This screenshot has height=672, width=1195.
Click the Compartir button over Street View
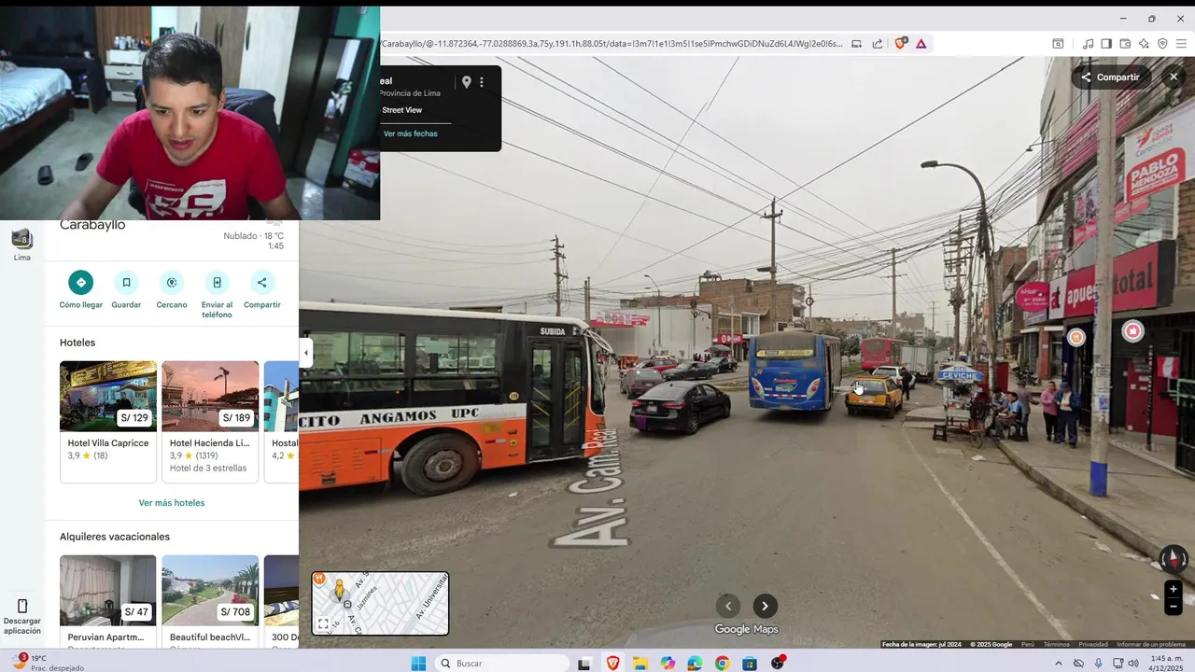1111,77
